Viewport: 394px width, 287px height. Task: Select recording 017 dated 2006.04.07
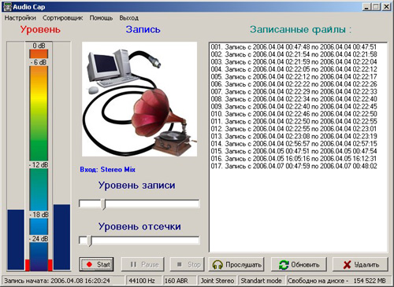tap(294, 166)
